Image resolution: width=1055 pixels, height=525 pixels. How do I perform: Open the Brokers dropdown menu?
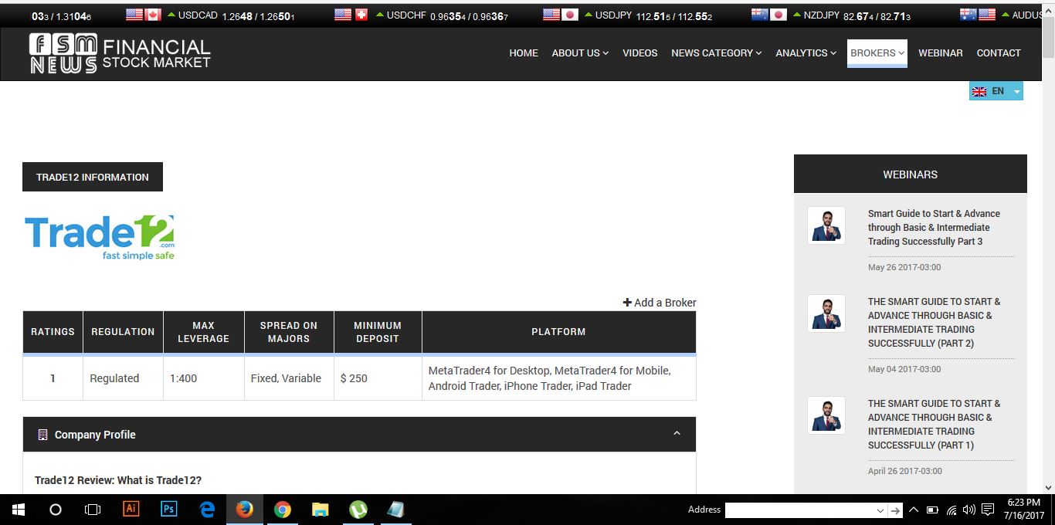tap(877, 53)
